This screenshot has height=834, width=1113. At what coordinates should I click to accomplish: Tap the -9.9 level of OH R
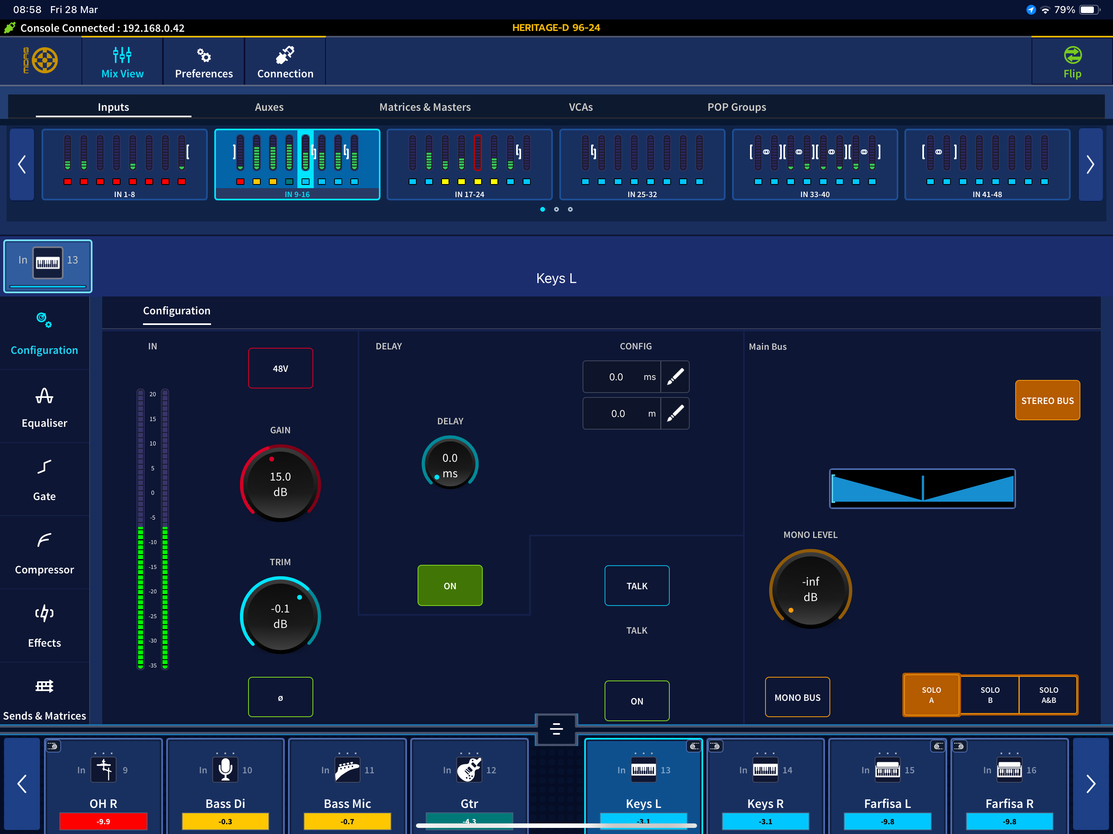click(103, 821)
